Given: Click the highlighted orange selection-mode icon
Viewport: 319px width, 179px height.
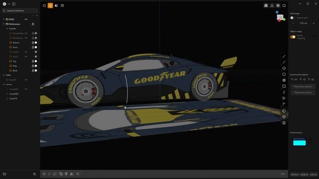Looking at the screenshot, I should point(50,5).
